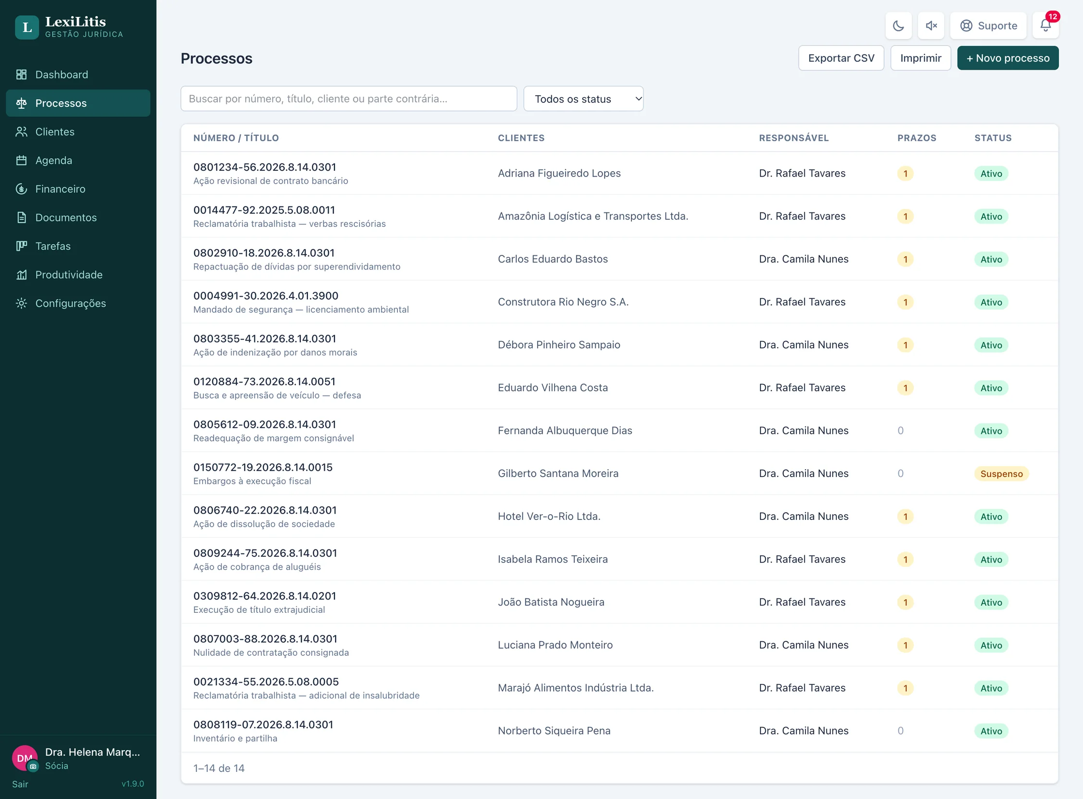Open the Agenda menu item
The image size is (1083, 799).
[x=78, y=160]
